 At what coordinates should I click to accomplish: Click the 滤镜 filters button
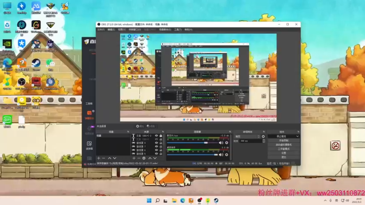(151, 126)
